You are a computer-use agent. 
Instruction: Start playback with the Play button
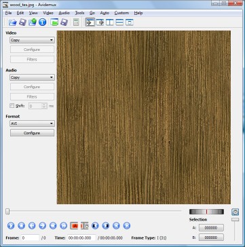tap(11, 225)
